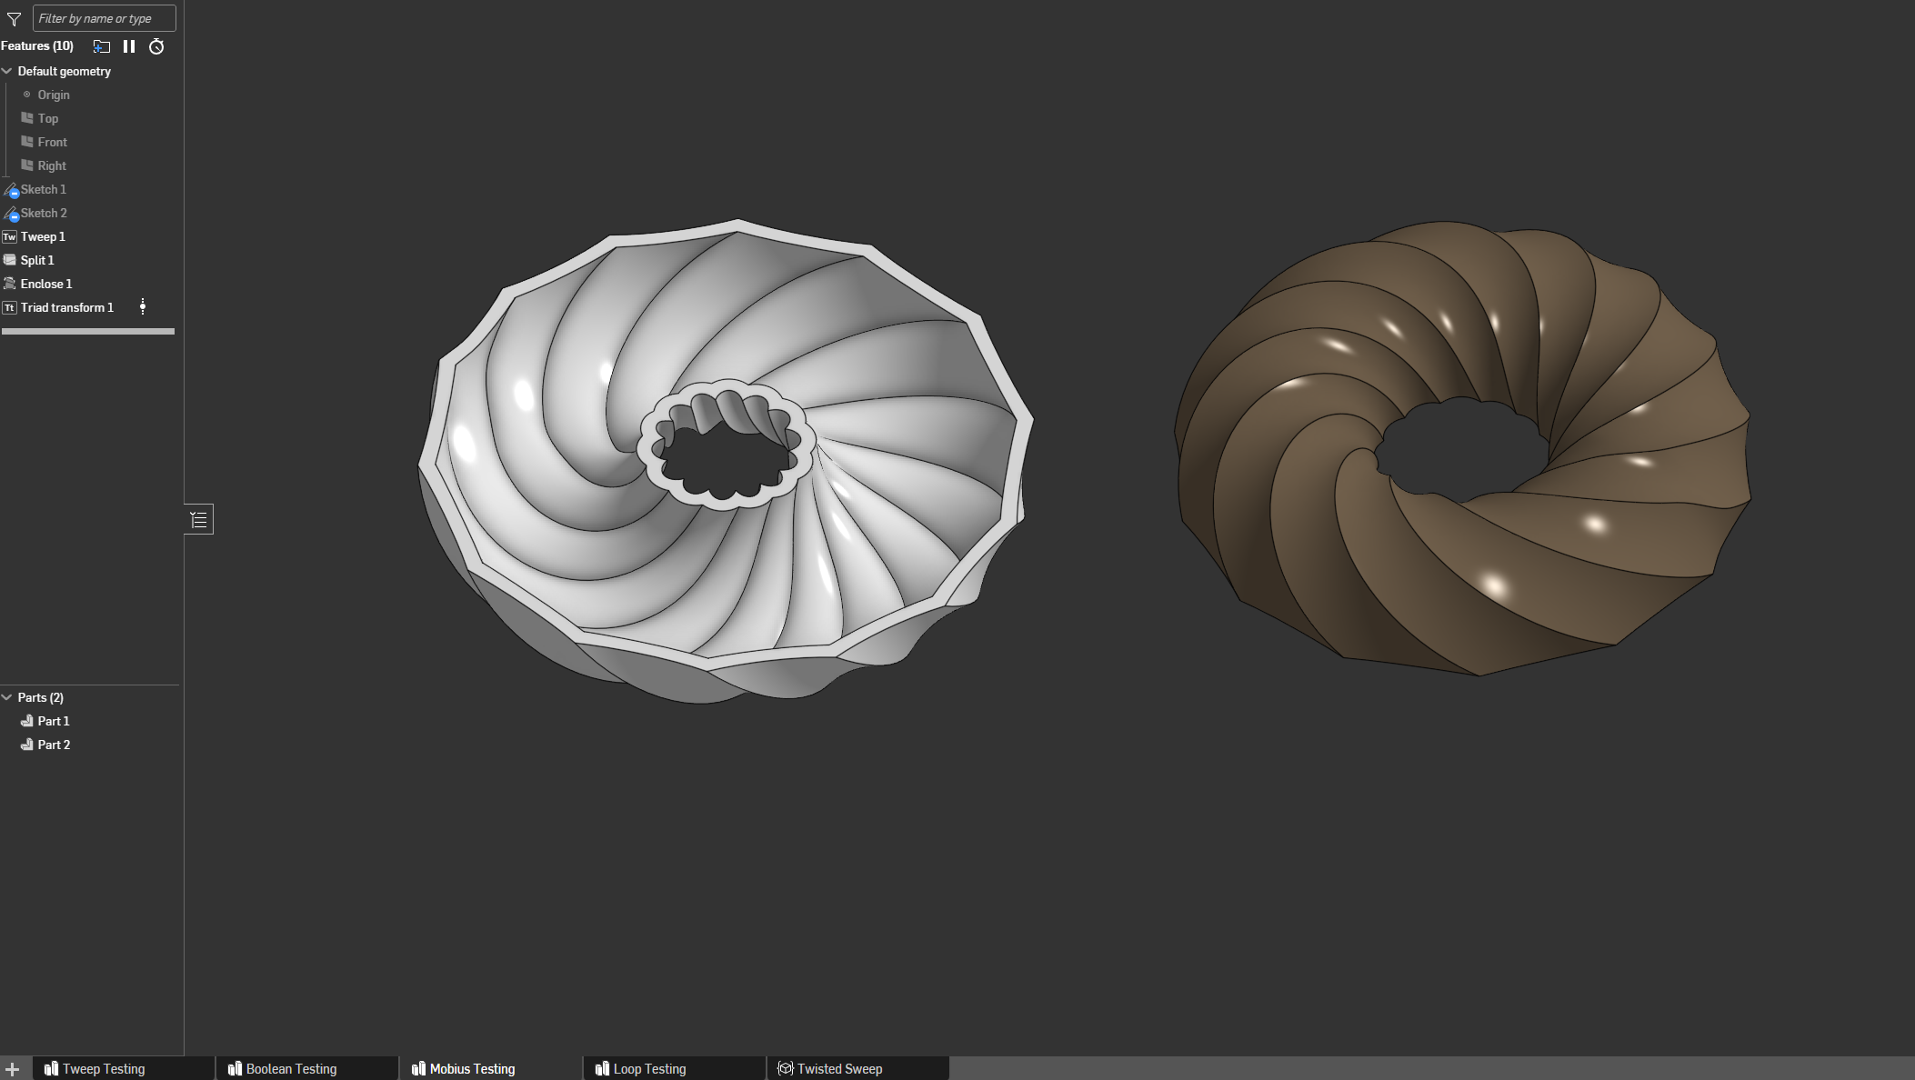Switch to the Tweep Testing tab
Viewport: 1915px width, 1080px height.
[x=103, y=1069]
